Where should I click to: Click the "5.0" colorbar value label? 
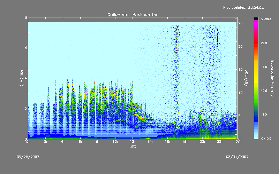click(265, 114)
